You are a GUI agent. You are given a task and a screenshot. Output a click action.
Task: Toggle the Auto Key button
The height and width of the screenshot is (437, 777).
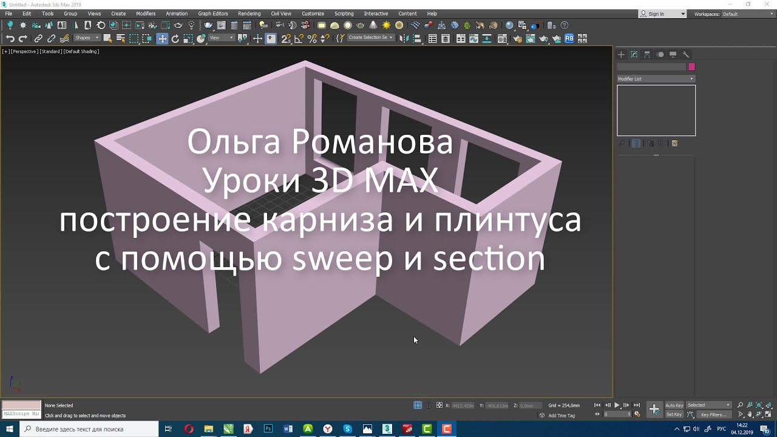674,405
